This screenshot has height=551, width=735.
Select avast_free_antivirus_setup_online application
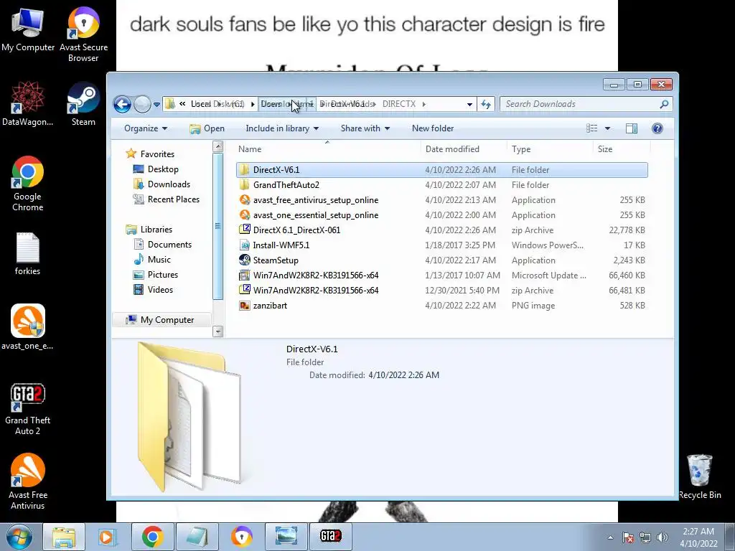coord(441,200)
